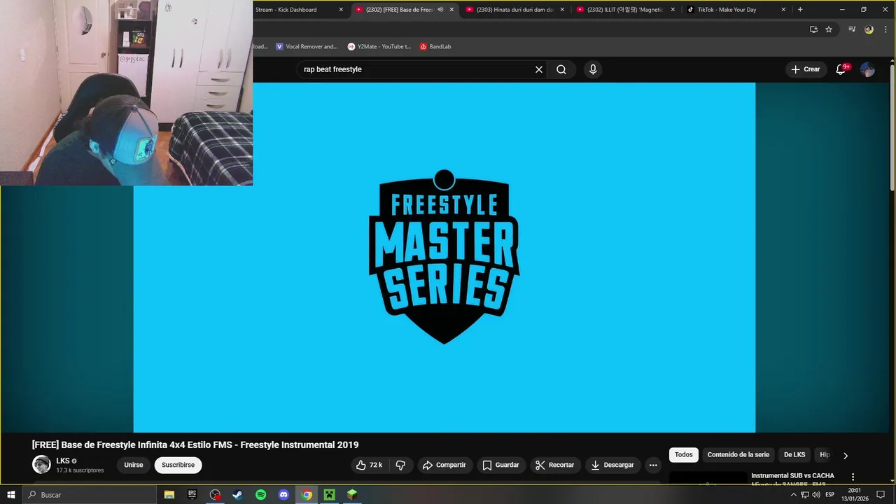The width and height of the screenshot is (896, 504).
Task: Open the BandLab bookmark
Action: coord(435,46)
